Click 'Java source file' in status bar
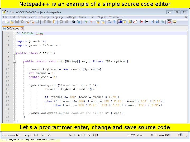The height and width of the screenshot is (142, 190). [x=11, y=135]
